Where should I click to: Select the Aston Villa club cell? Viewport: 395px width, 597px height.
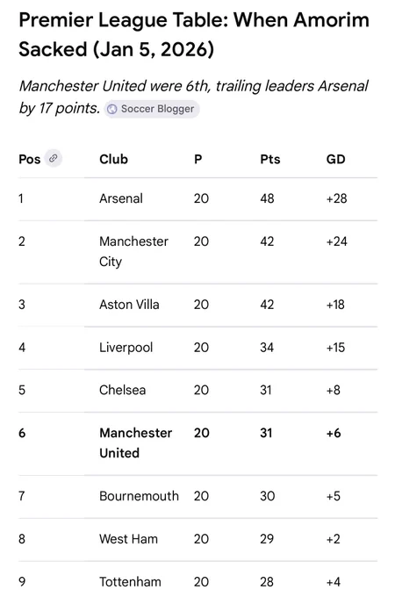129,305
